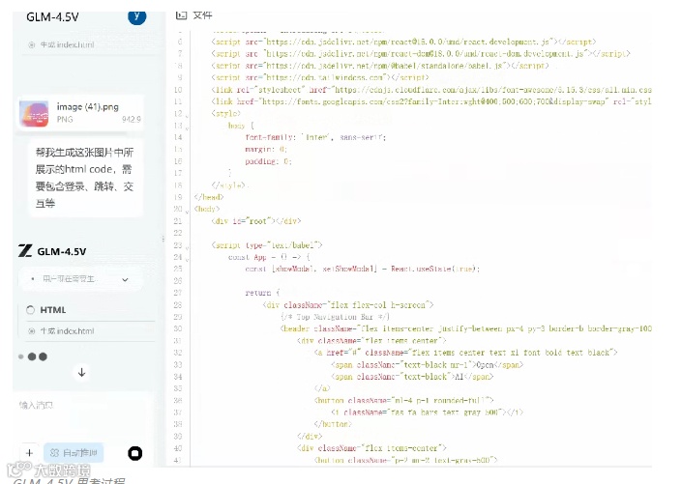Collapse the script fold arrow at line 23
This screenshot has width=682, height=484.
coord(187,247)
